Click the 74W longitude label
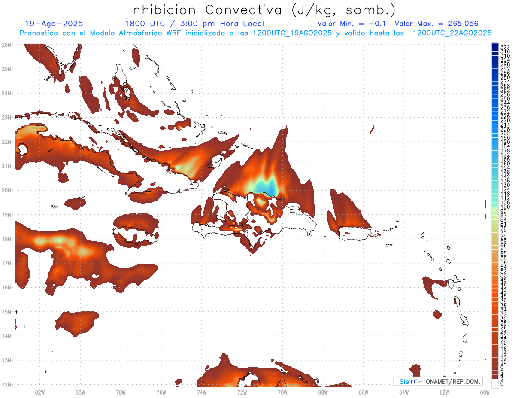 (x=202, y=392)
